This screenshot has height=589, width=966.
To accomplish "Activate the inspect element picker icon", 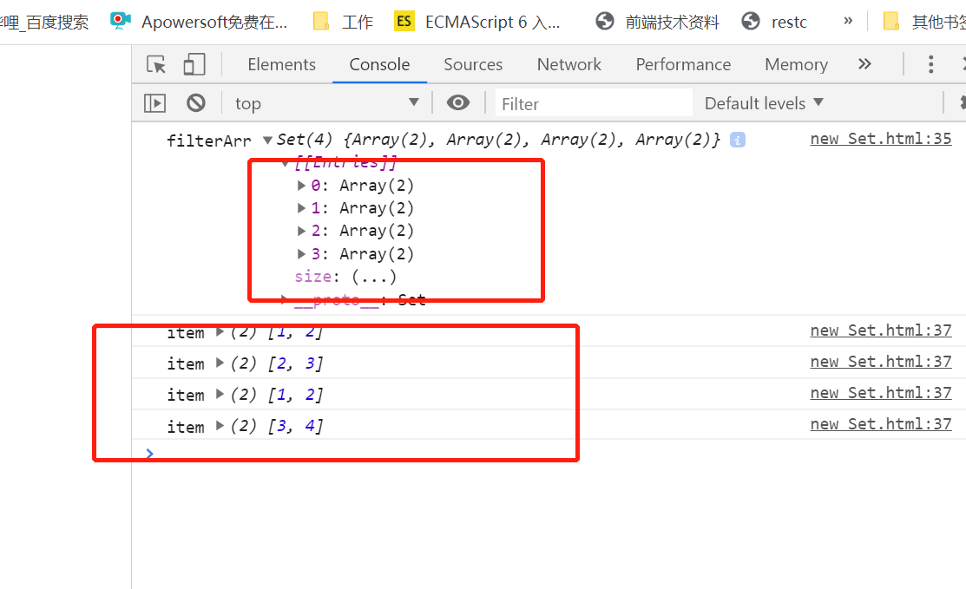I will point(156,64).
